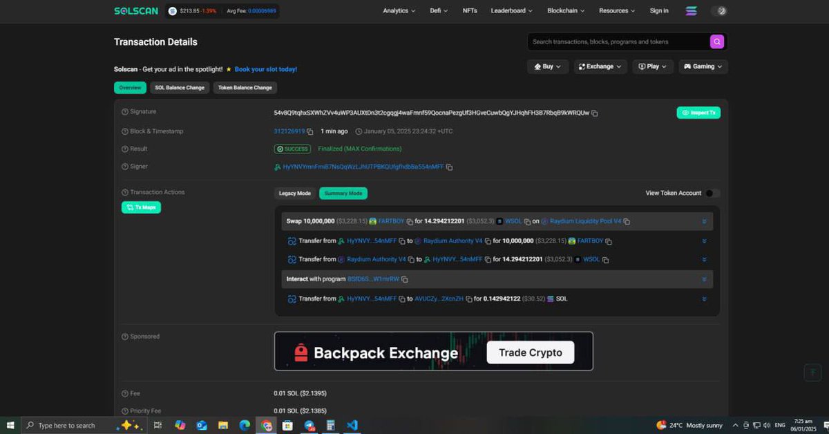Open AVUCZy...2XcnZH address link
829x434 pixels.
coord(439,299)
